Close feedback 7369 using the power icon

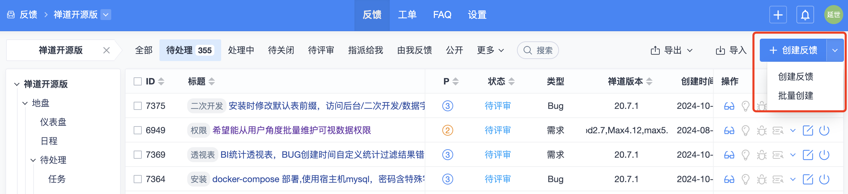[x=824, y=155]
